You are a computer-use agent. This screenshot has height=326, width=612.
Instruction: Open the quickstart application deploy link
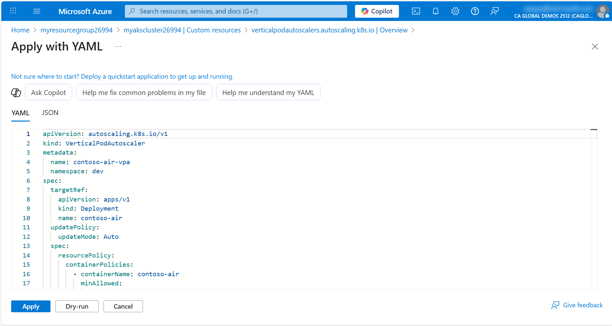pos(122,76)
